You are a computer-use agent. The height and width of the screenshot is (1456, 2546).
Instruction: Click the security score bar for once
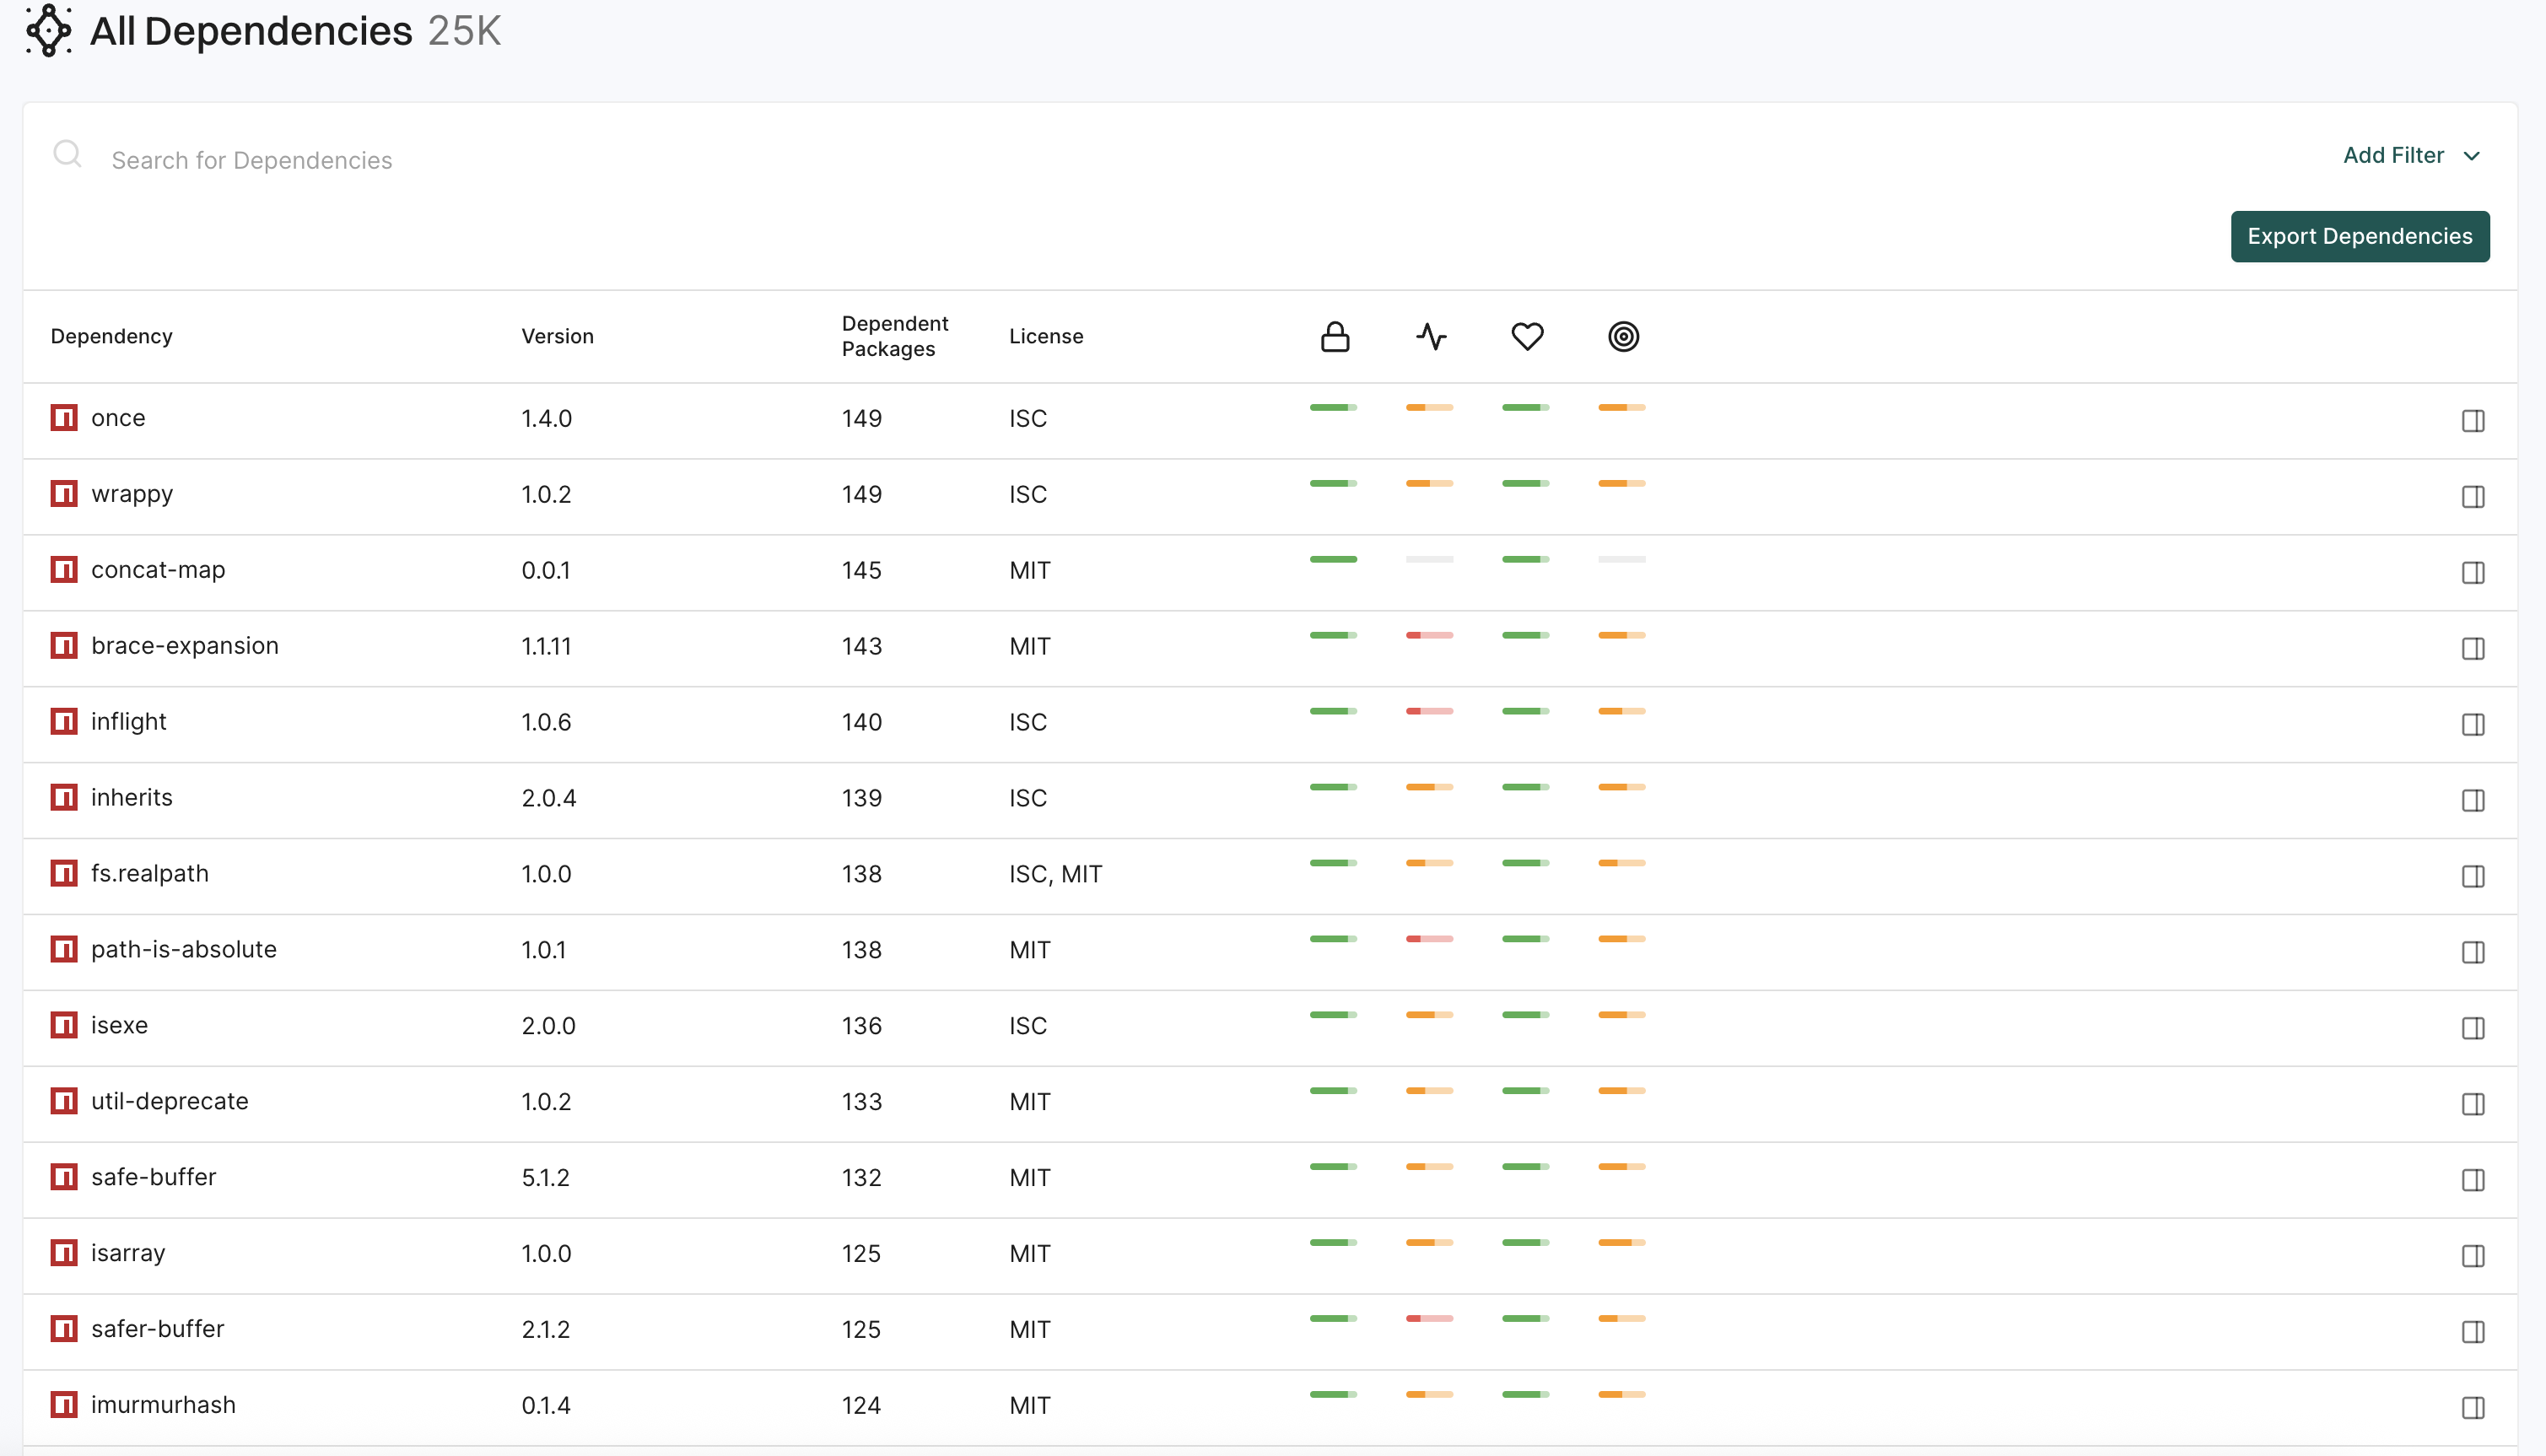[1333, 408]
